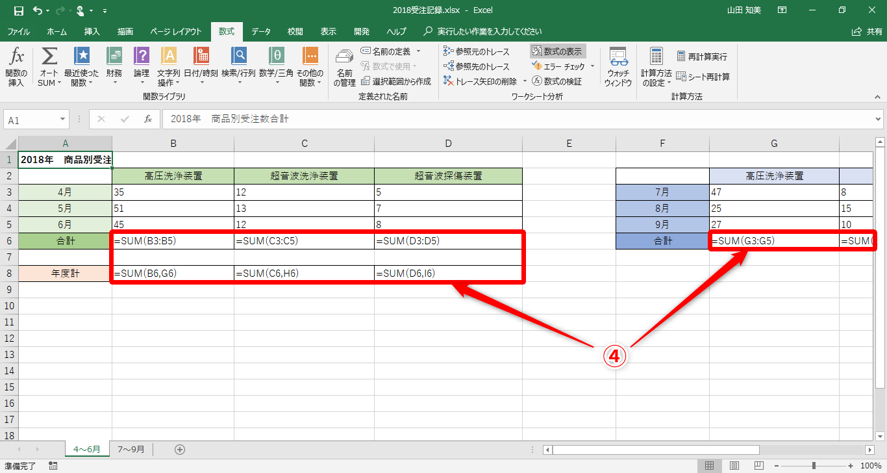Open Date & Time (日付/時刻) functions
887x473 pixels.
(201, 67)
